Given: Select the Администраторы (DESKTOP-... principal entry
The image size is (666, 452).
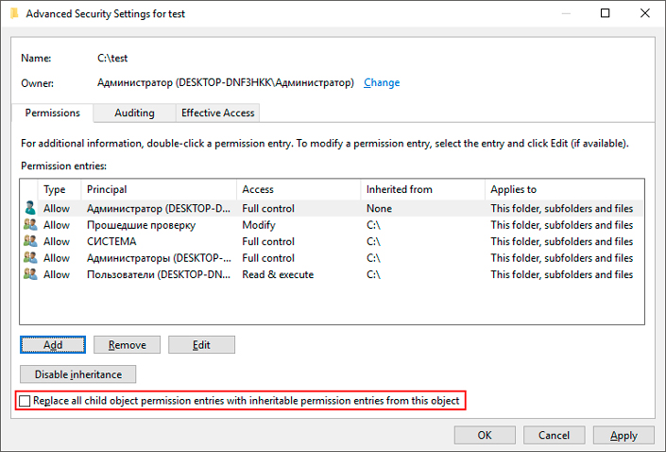Looking at the screenshot, I should [x=159, y=258].
